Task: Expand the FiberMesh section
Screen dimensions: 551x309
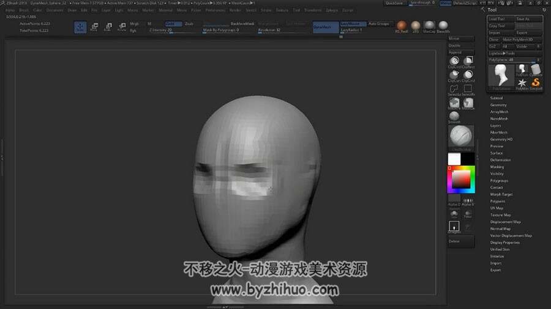Action: (x=498, y=133)
